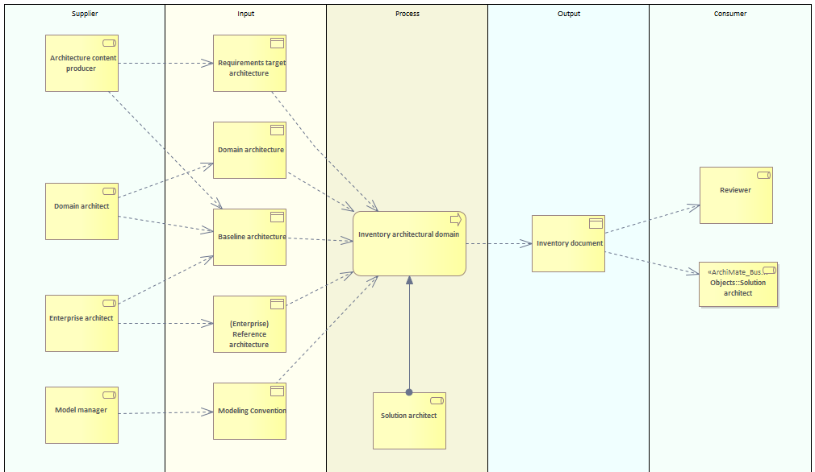Click the process arrow icon on Inventory architectural domain
The width and height of the screenshot is (815, 472).
pyautogui.click(x=455, y=219)
